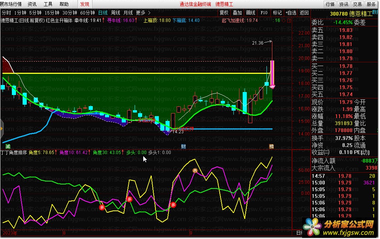
Task: Click the 2023年 date axis label
Action: (10, 233)
